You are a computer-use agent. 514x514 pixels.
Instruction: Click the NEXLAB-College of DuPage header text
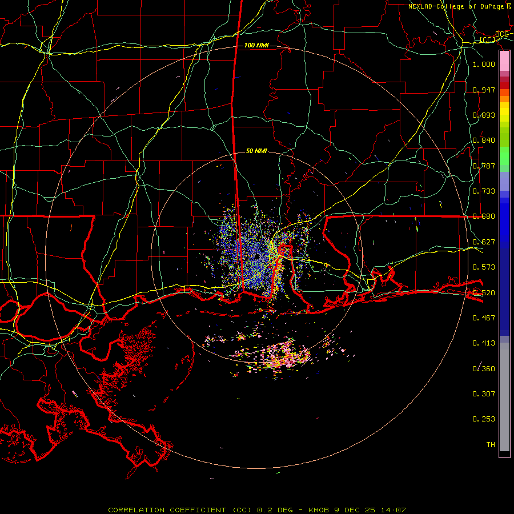point(456,6)
